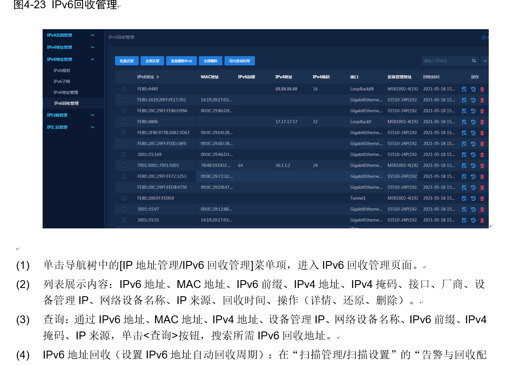
Task: Check the FE80::1619:20FF:FE17:302 checkbox
Action: pos(123,100)
